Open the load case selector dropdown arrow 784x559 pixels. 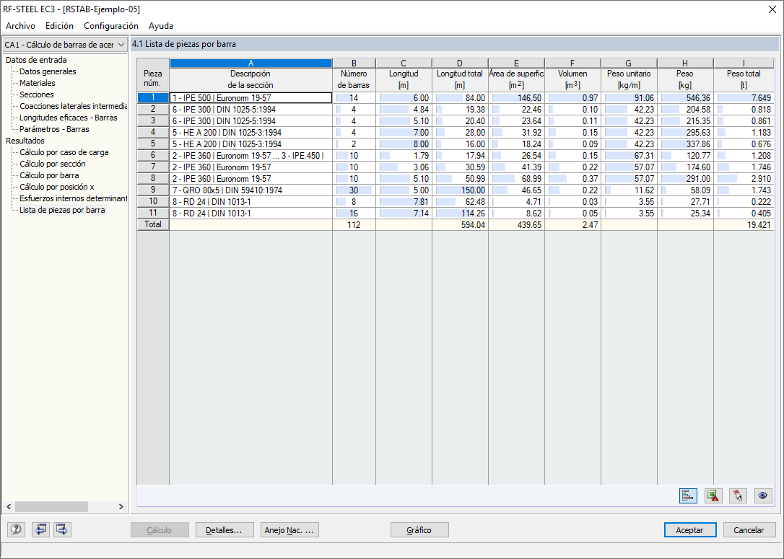point(121,44)
